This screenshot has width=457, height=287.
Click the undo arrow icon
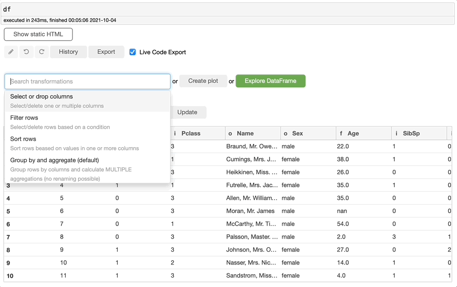pyautogui.click(x=26, y=52)
